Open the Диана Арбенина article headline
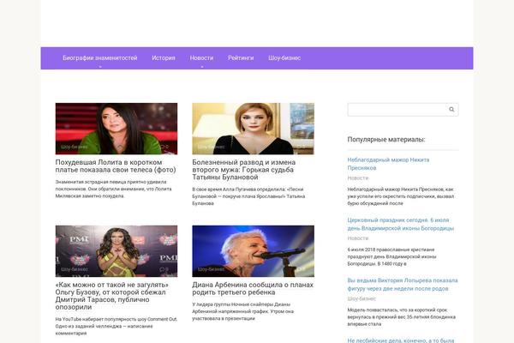 [x=253, y=288]
